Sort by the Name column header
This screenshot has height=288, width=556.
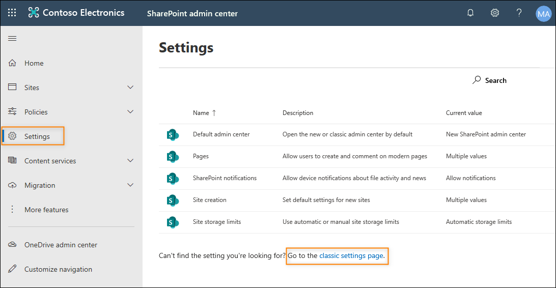201,113
